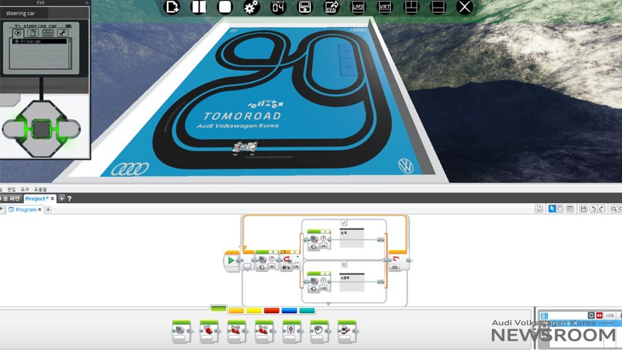Select the orange Flow Control palette tab
This screenshot has width=622, height=350.
click(x=236, y=311)
